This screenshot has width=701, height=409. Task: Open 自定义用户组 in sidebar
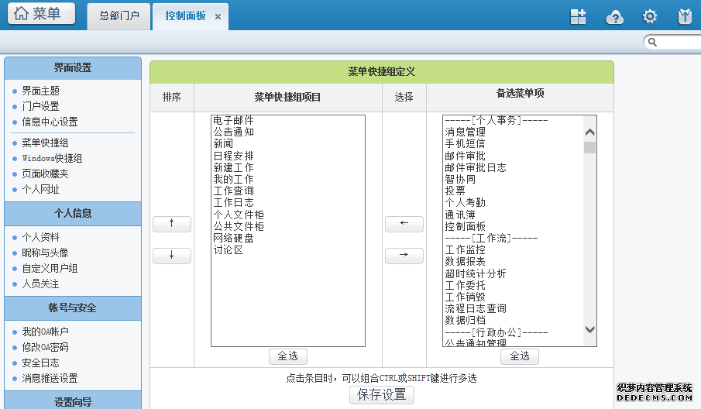50,268
